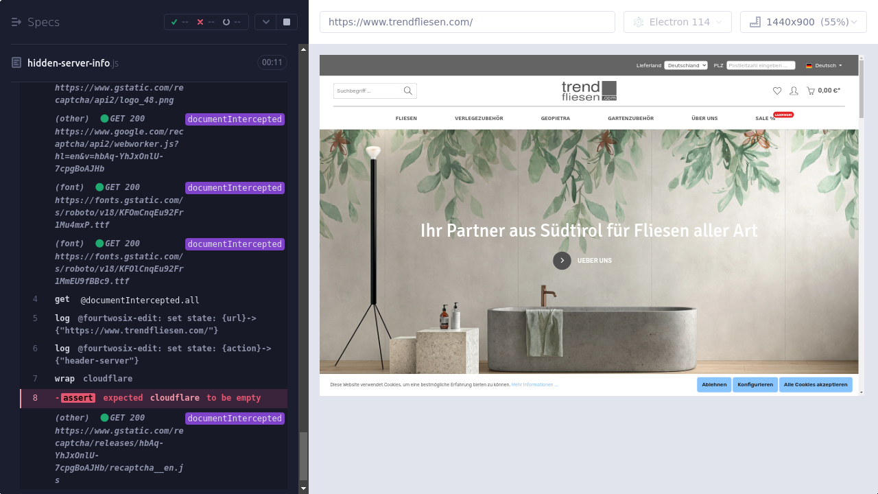Click the trendfliesen.com logo
The height and width of the screenshot is (494, 878).
coord(589,91)
